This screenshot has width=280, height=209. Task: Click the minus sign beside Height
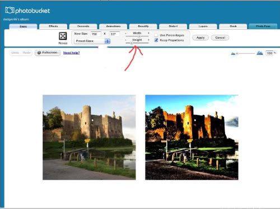tap(125, 40)
